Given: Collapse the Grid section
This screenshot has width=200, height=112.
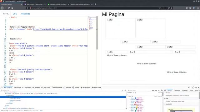Looking at the screenshot, I should coord(165,99).
